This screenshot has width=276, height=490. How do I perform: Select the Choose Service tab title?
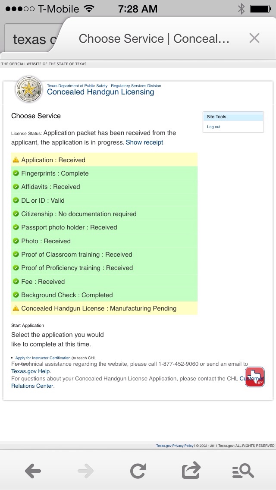(x=154, y=38)
